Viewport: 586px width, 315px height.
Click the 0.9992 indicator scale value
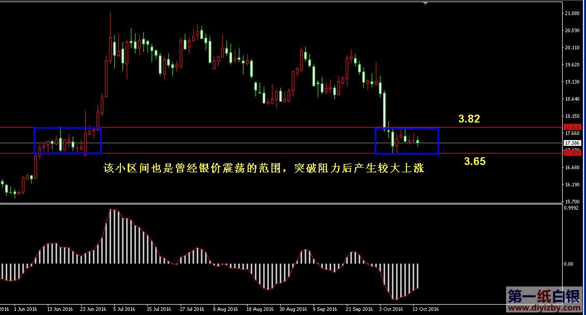point(572,208)
